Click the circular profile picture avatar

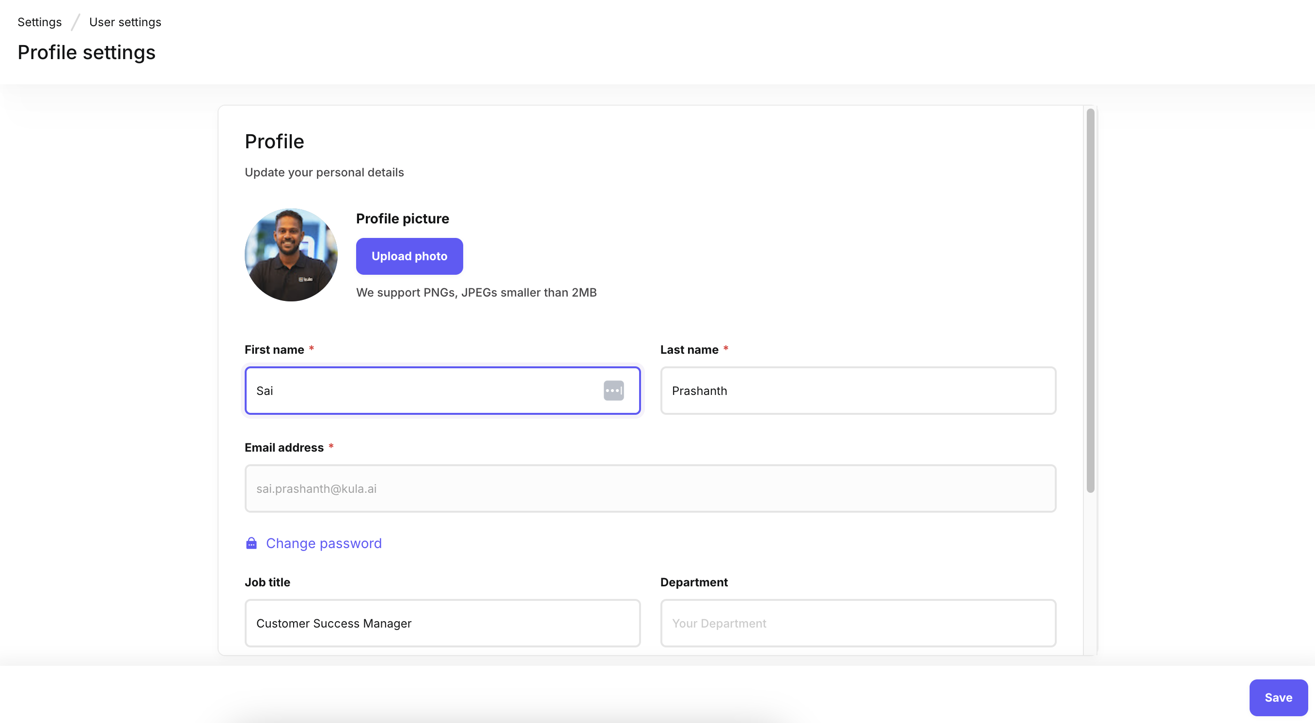coord(291,255)
